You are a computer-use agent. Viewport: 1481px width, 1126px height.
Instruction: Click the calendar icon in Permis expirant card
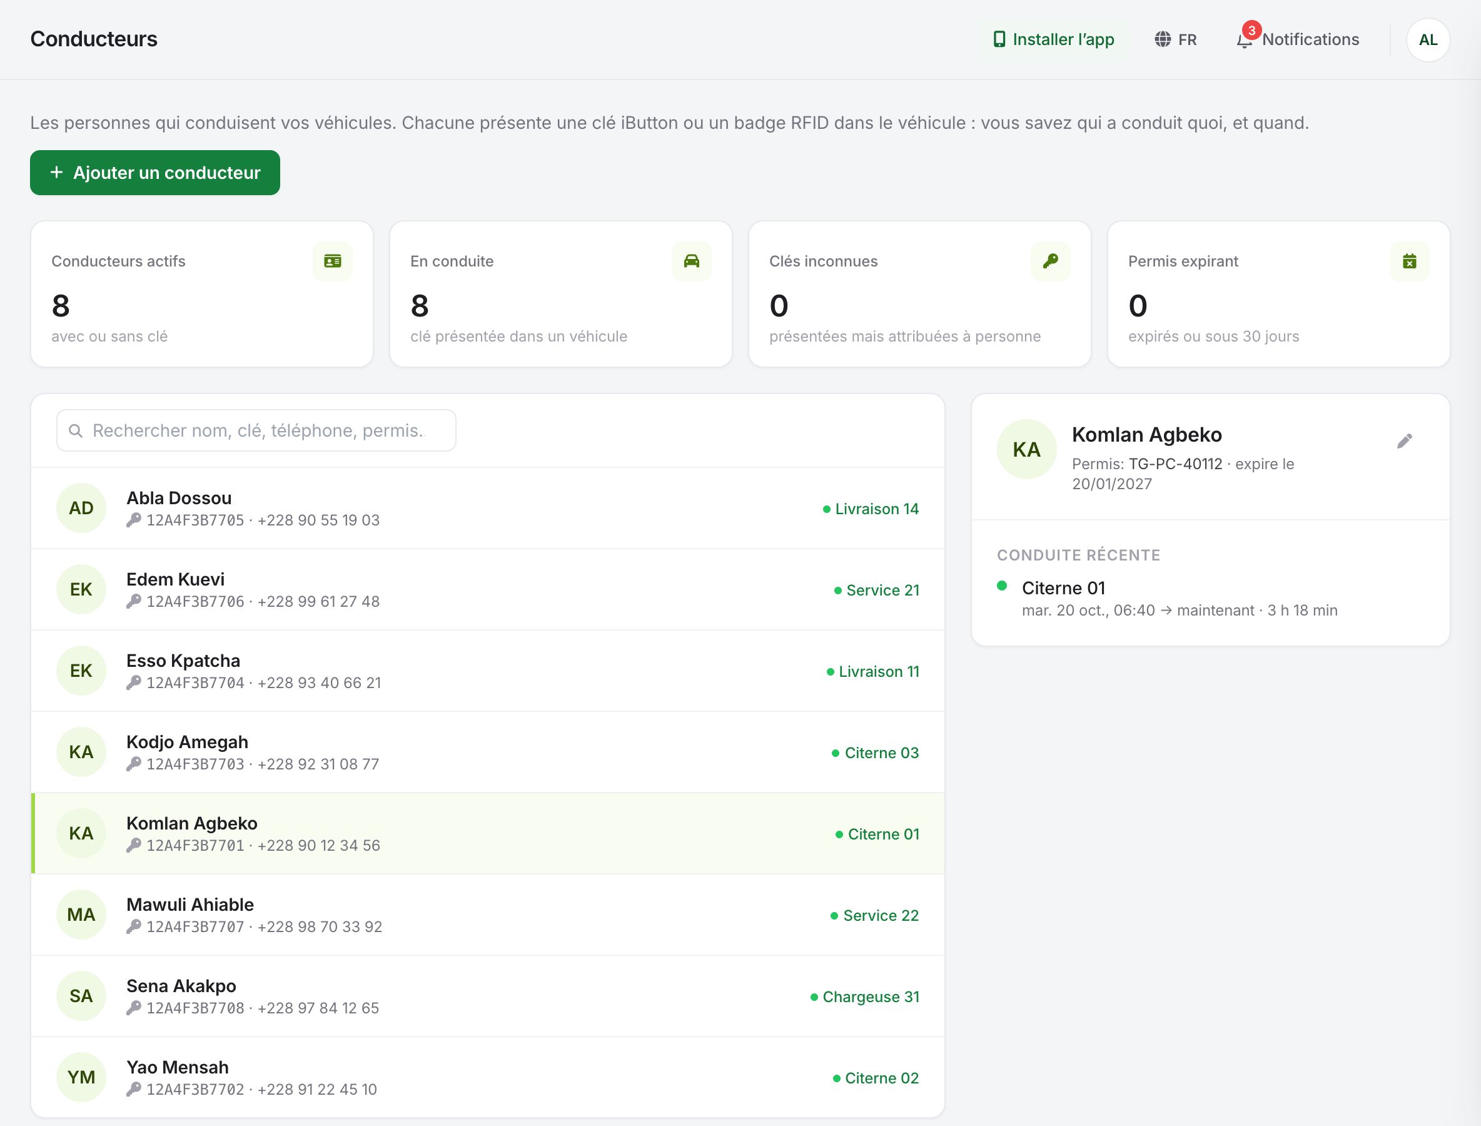(x=1409, y=261)
